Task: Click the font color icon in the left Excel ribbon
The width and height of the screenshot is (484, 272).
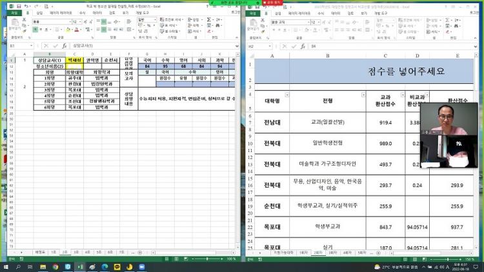Action: tap(75, 30)
